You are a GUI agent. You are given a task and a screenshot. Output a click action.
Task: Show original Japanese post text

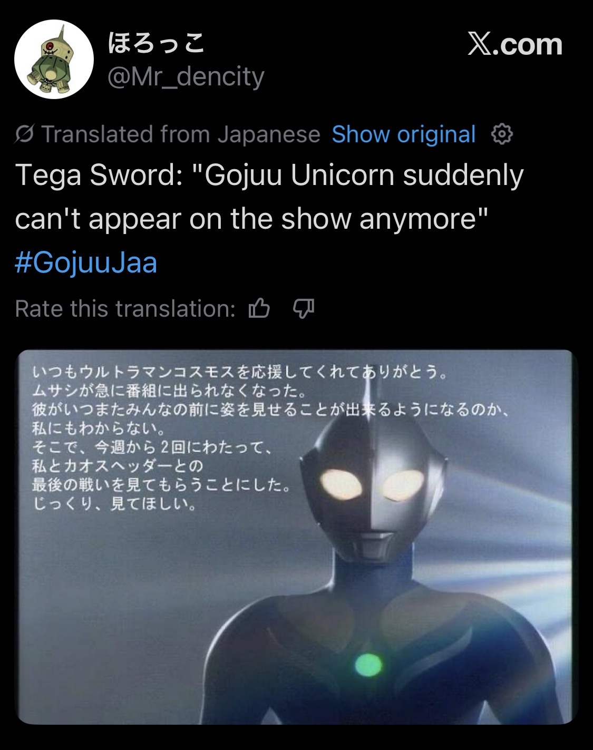click(404, 134)
